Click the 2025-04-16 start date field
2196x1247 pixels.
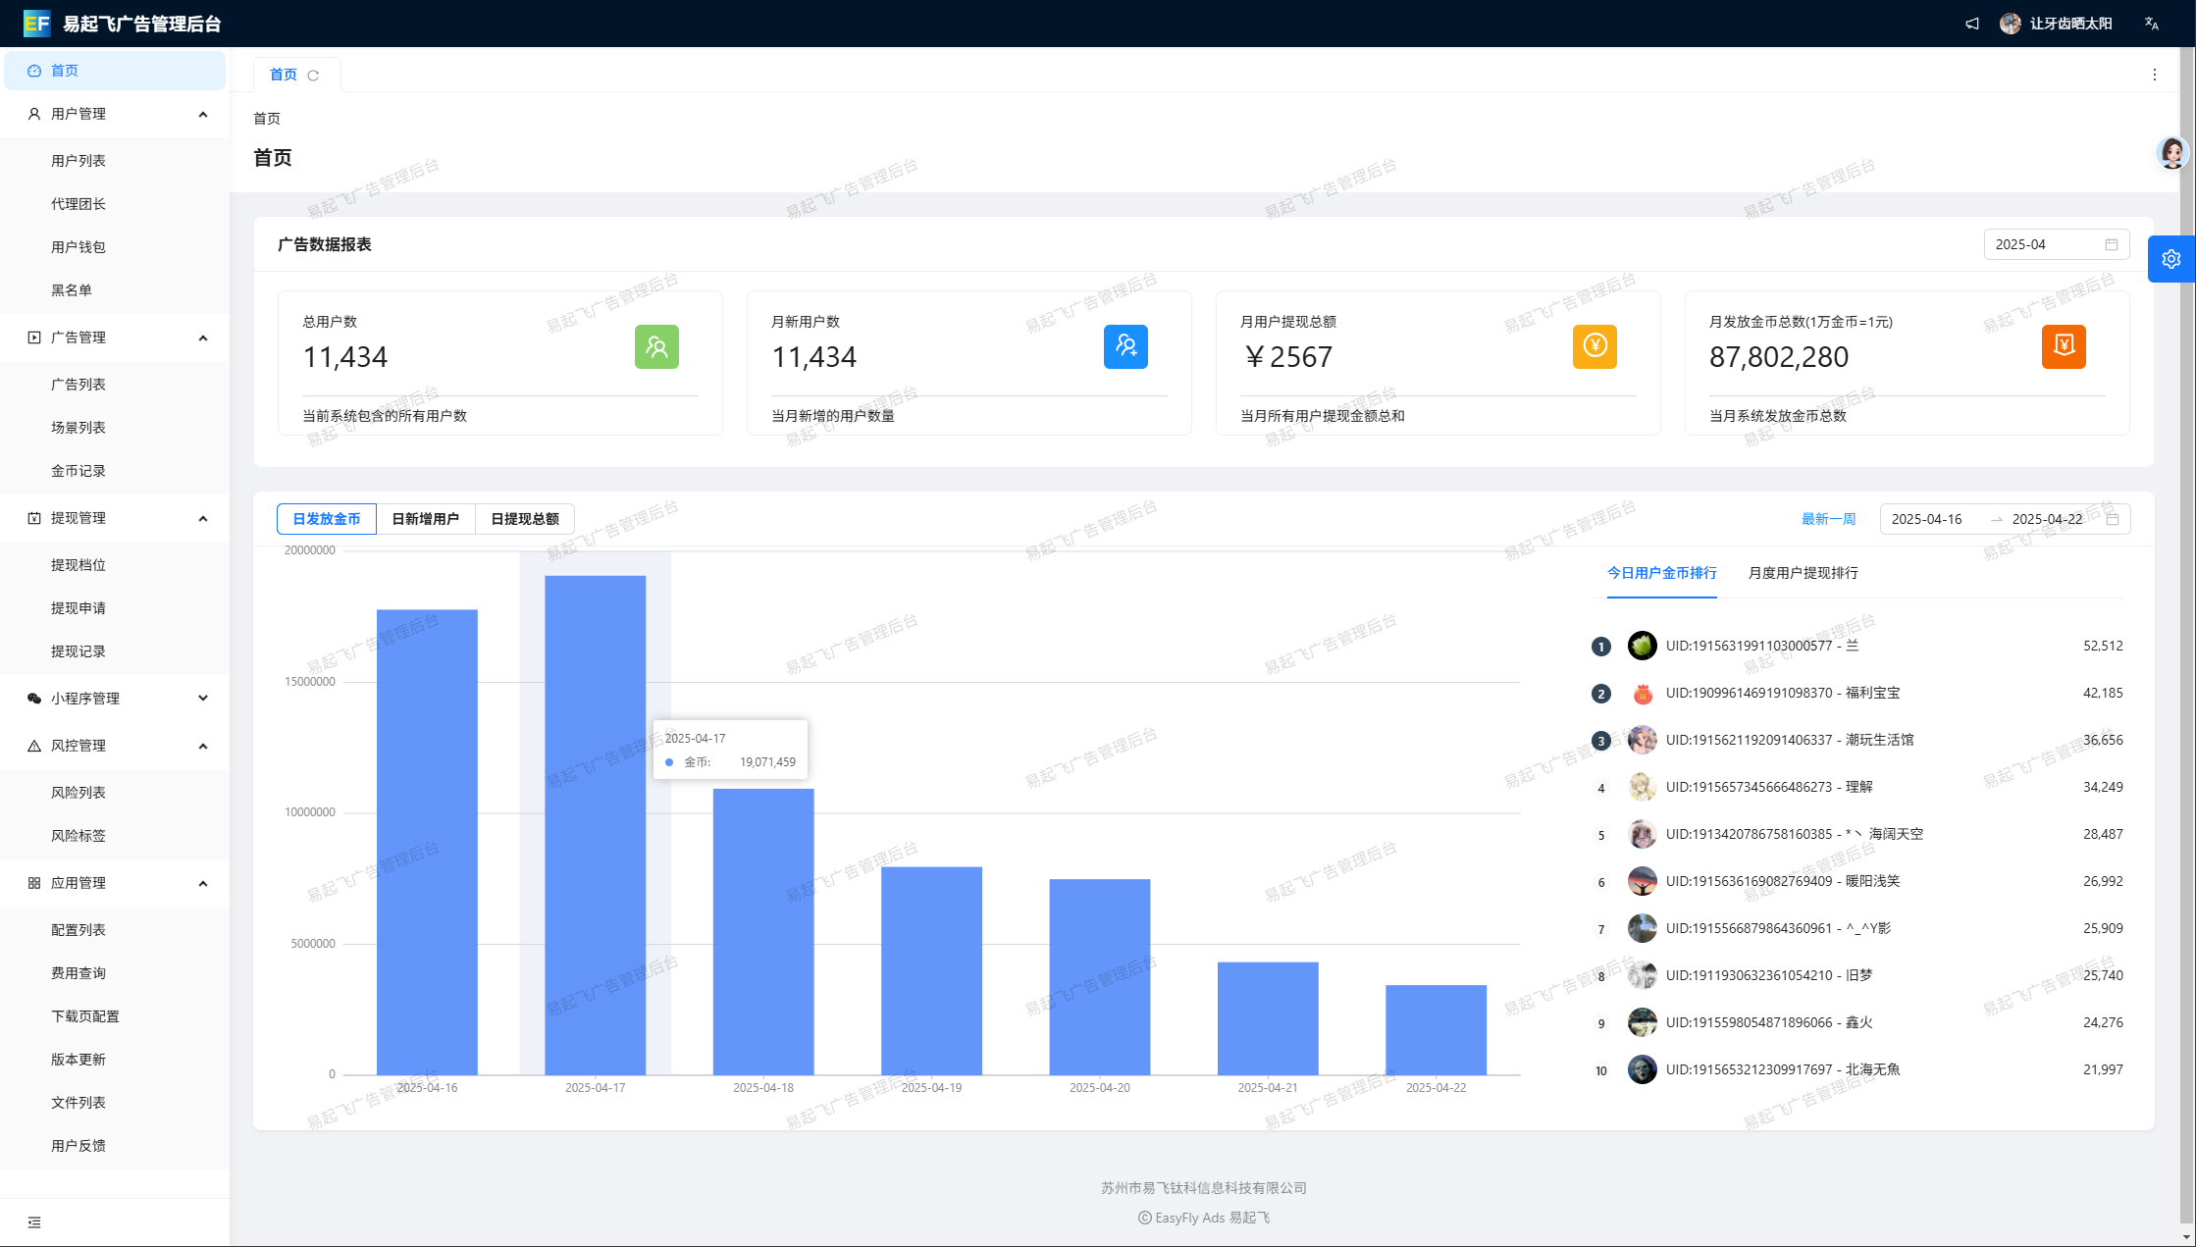coord(1927,519)
